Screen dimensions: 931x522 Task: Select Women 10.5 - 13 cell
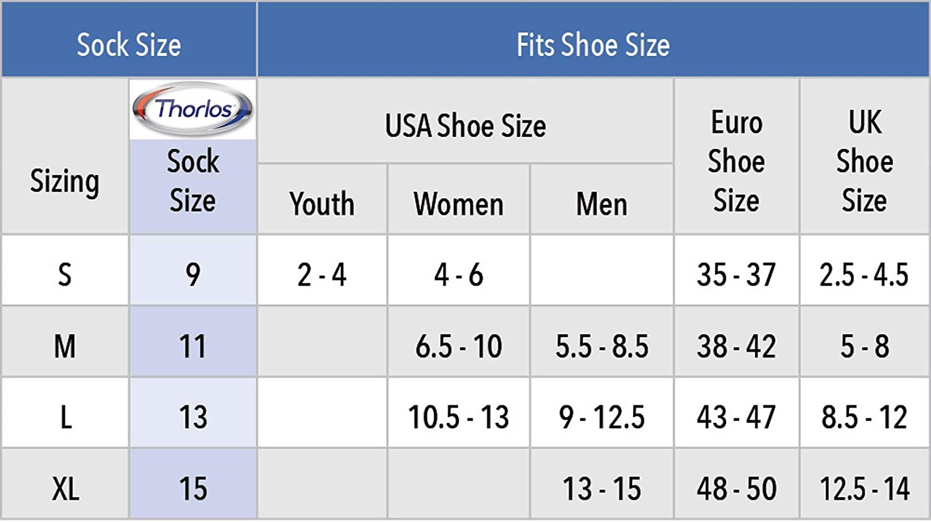(x=458, y=416)
